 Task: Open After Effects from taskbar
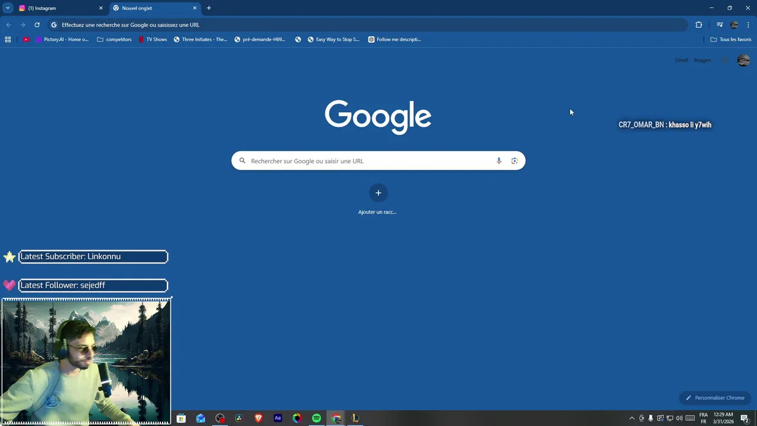point(278,418)
